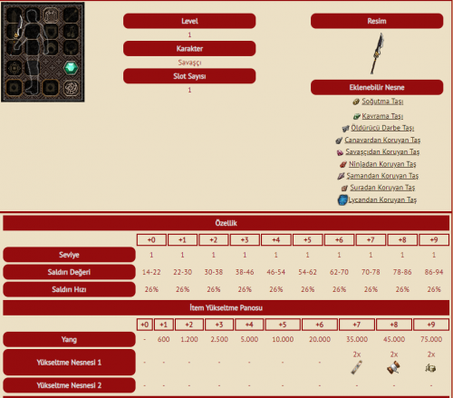The height and width of the screenshot is (398, 453).
Task: Click Yang cost 10.000
Action: tap(283, 339)
